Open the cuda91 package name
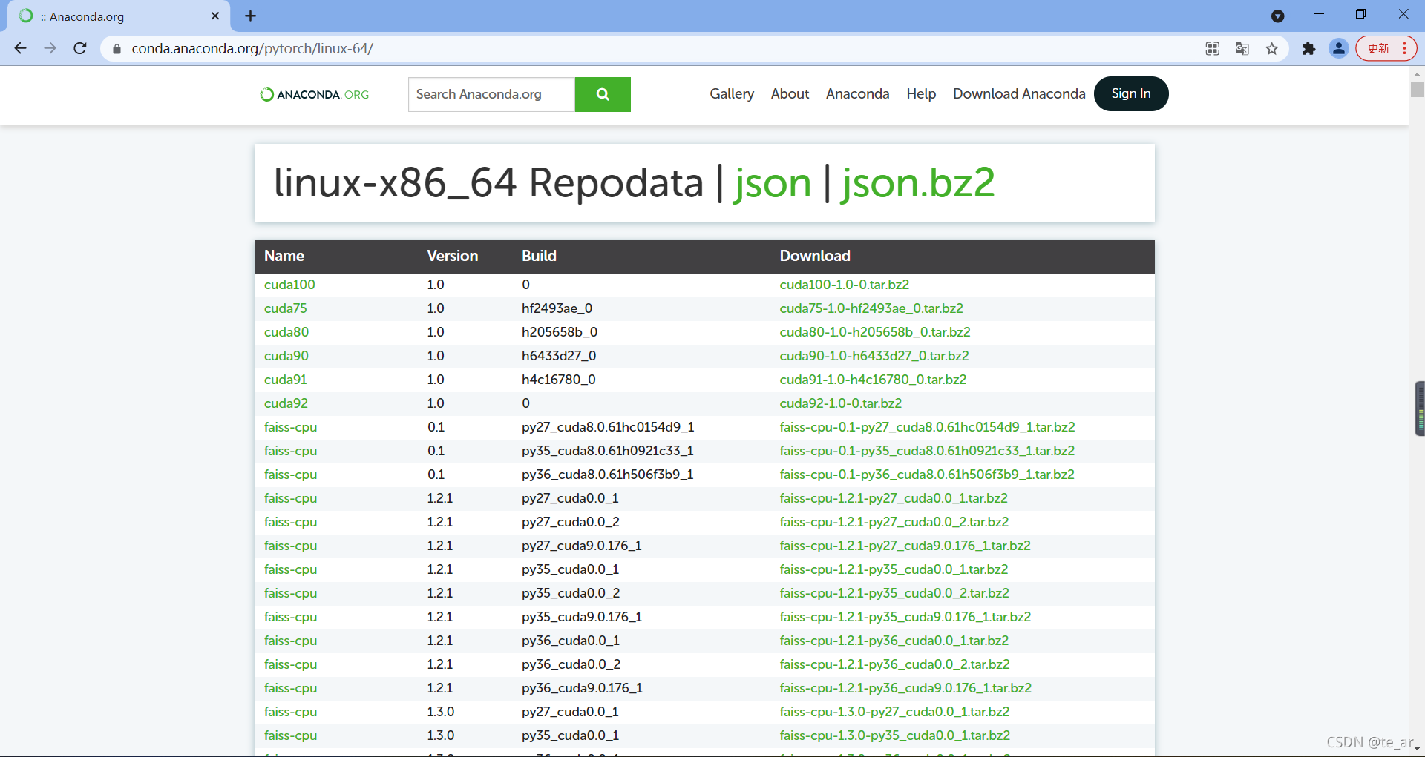This screenshot has height=757, width=1425. pos(285,380)
